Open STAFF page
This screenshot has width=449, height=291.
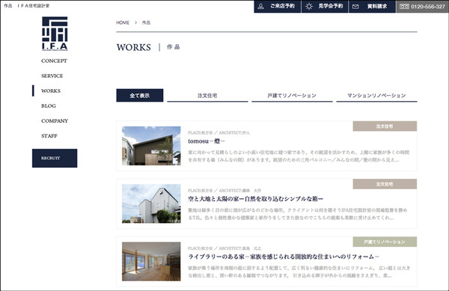click(49, 136)
